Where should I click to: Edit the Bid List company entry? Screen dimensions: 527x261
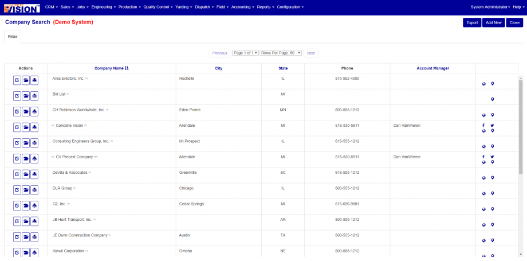[17, 96]
